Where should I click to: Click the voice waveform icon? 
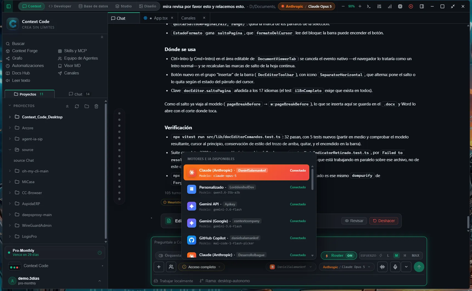[382, 267]
